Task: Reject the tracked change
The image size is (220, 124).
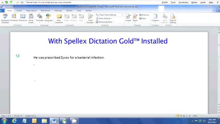Action: [135, 17]
